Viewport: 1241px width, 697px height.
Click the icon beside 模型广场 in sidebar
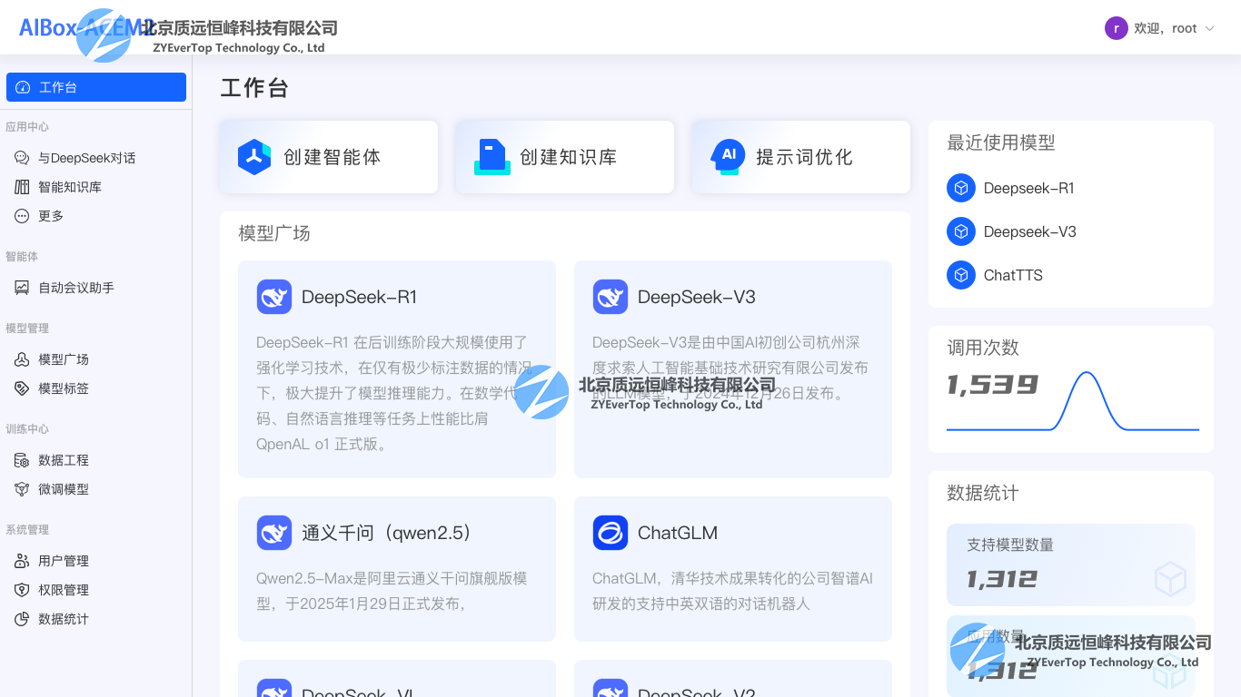[22, 359]
